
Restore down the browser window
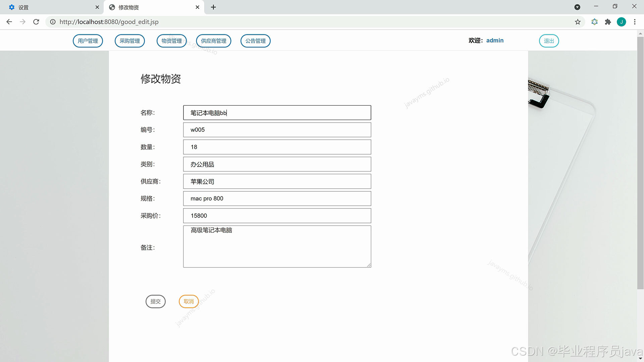pyautogui.click(x=615, y=6)
